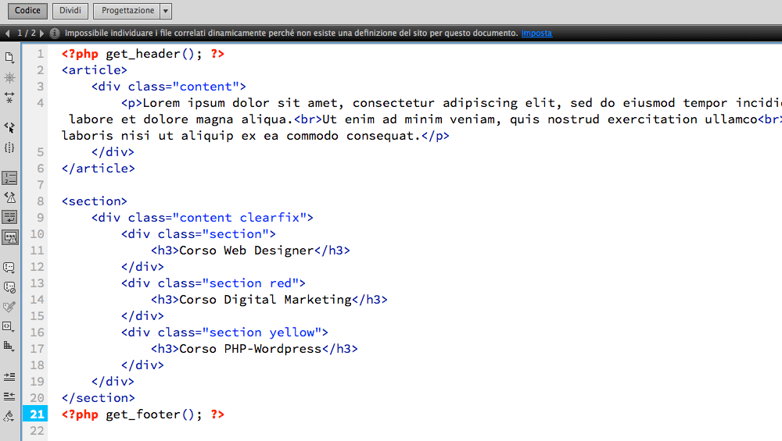Click the Remove Comment icon

pos(9,287)
